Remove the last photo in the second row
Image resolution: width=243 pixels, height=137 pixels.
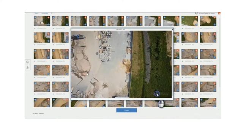[x=215, y=34]
